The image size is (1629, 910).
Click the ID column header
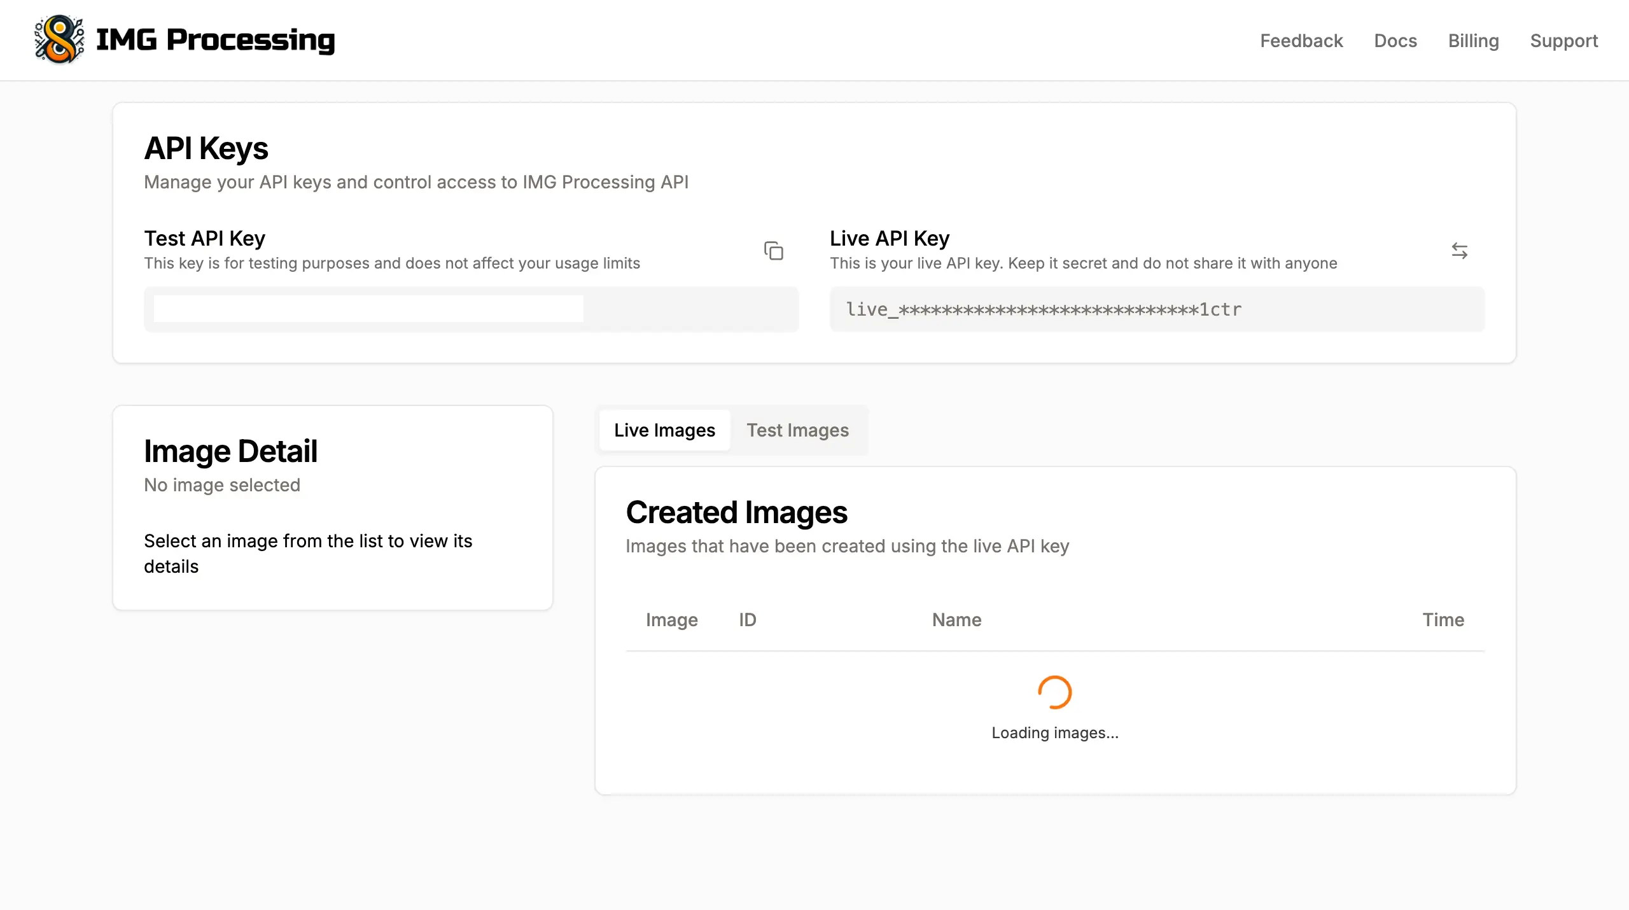[747, 620]
